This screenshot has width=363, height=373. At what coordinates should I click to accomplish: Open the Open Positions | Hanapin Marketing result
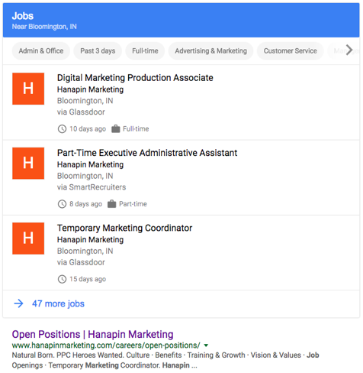click(x=92, y=334)
